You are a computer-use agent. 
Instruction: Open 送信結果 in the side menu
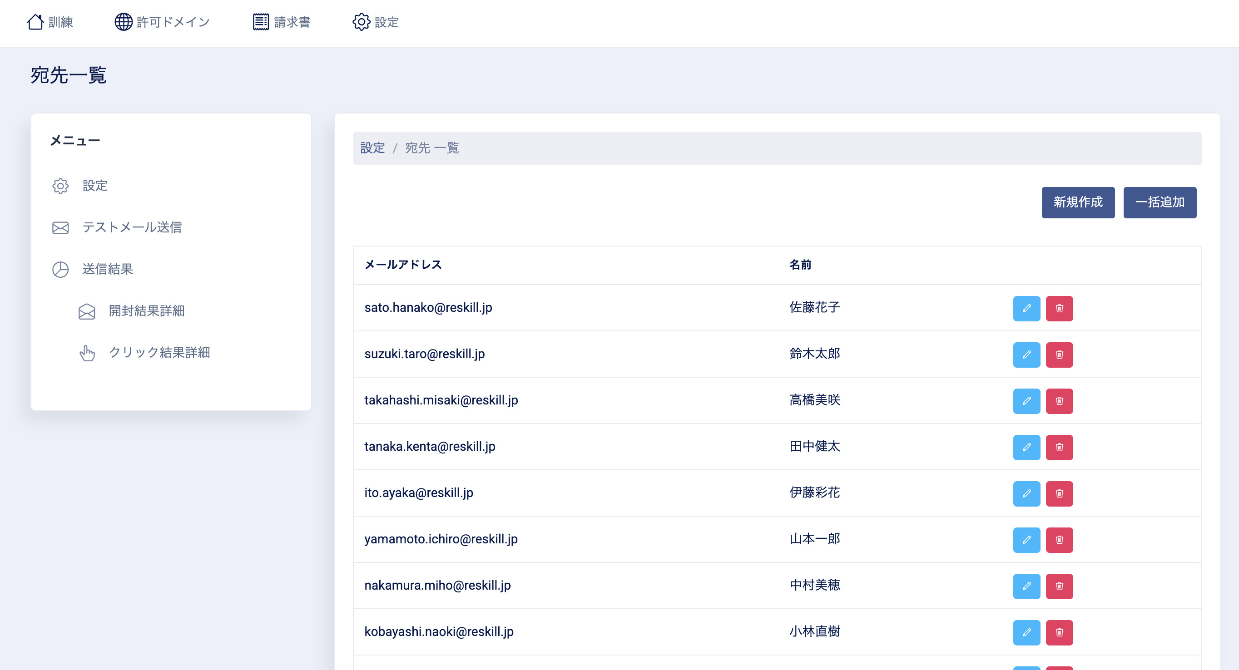[107, 269]
